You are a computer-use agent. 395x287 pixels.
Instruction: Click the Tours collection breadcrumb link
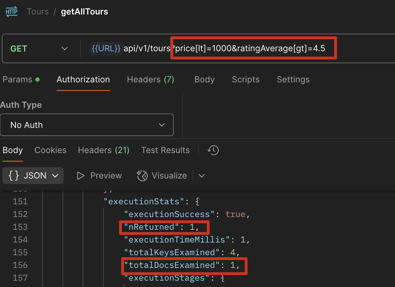pyautogui.click(x=37, y=12)
